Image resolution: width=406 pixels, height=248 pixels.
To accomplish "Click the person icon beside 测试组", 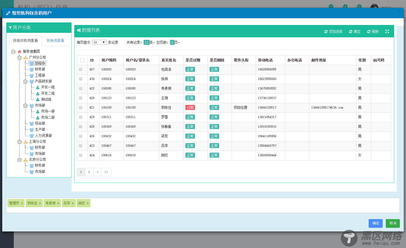I will tap(38, 100).
